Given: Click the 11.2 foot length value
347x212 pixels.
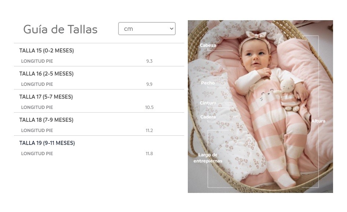Looking at the screenshot, I should (x=149, y=131).
